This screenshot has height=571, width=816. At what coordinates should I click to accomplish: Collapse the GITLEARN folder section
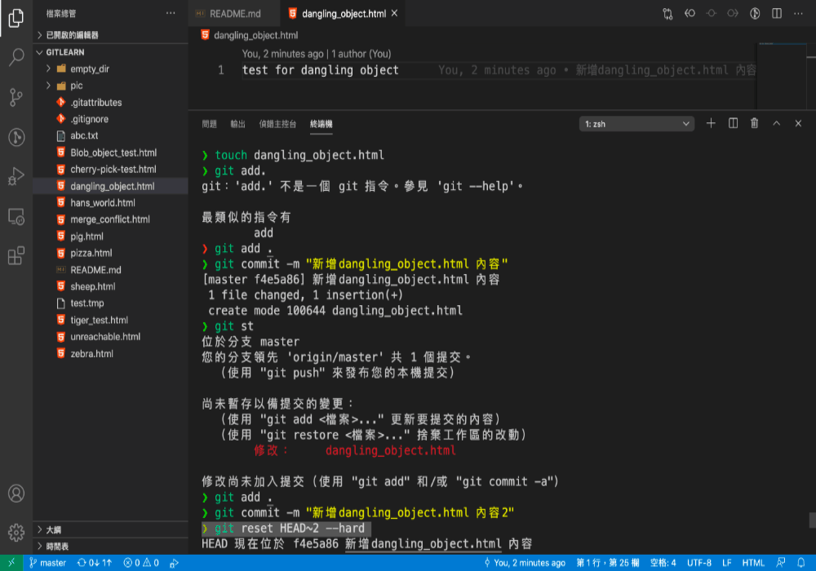coord(110,52)
